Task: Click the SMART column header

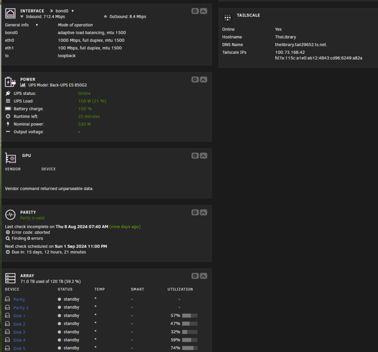Action: click(137, 289)
